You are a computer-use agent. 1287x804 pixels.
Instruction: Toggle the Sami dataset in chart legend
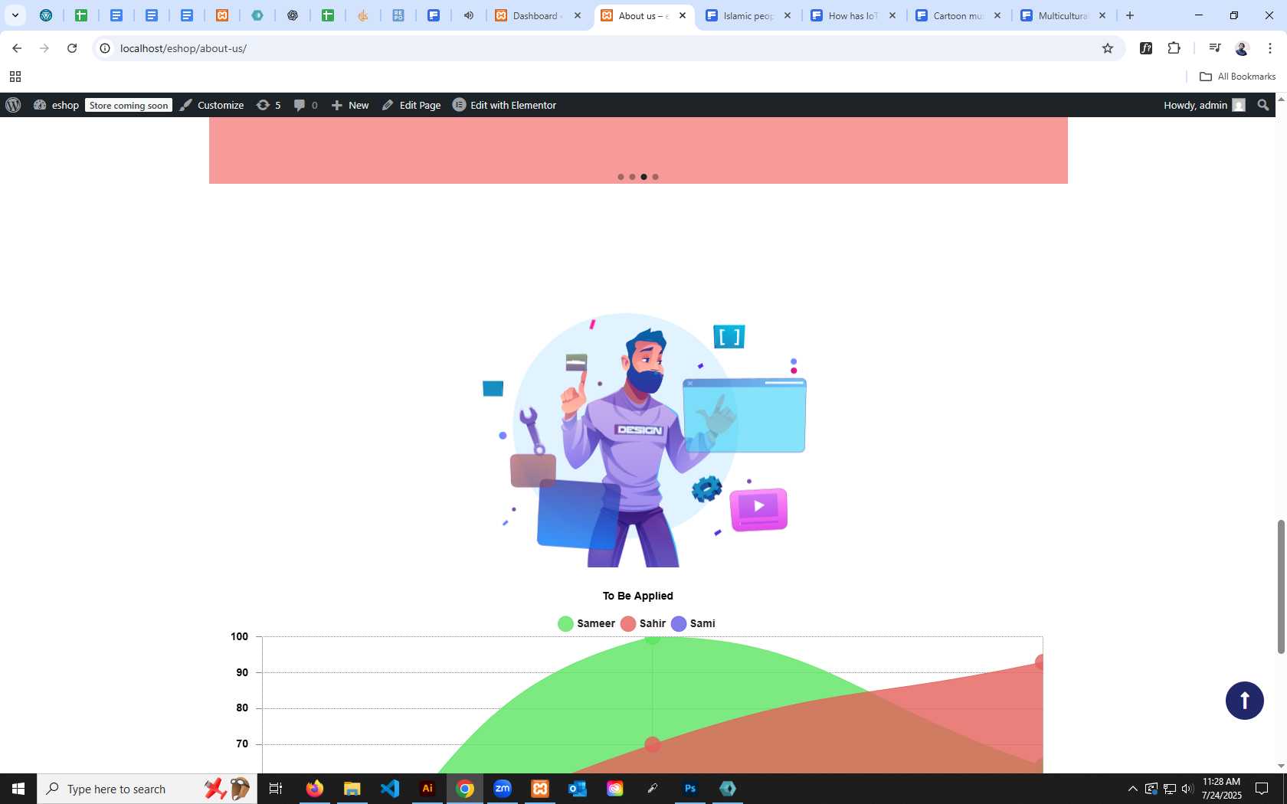coord(693,623)
